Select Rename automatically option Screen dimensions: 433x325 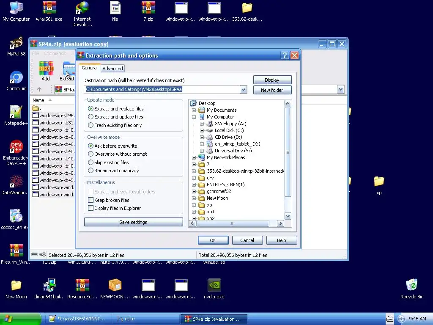[x=90, y=171]
